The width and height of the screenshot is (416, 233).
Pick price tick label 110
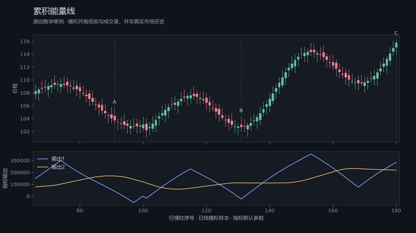(25, 80)
